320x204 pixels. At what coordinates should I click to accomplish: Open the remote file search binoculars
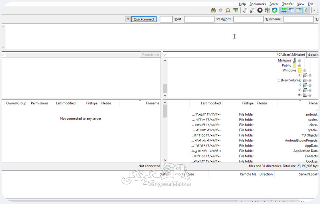coord(213,10)
